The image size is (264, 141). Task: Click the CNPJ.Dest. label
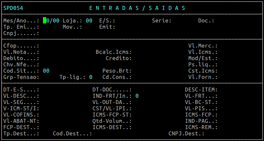(x=186, y=133)
